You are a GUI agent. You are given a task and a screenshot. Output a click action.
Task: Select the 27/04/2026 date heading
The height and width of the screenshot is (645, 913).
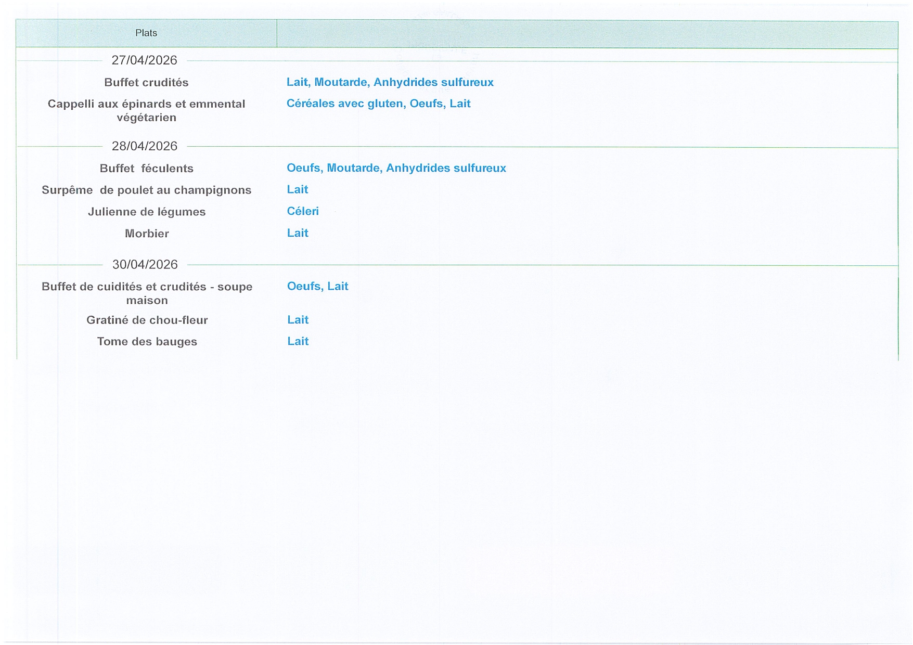[x=145, y=60]
